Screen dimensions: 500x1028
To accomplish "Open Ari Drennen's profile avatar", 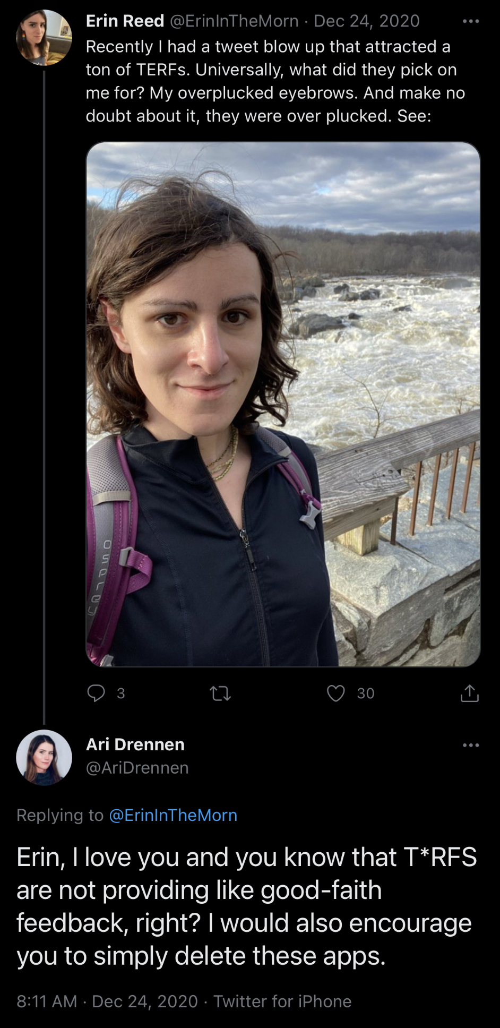I will 44,757.
